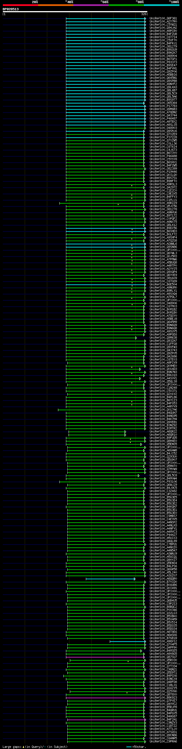The image size is (182, 749).
Task: Select the UniRef100_P46488 label
Action: pyautogui.click(x=163, y=156)
